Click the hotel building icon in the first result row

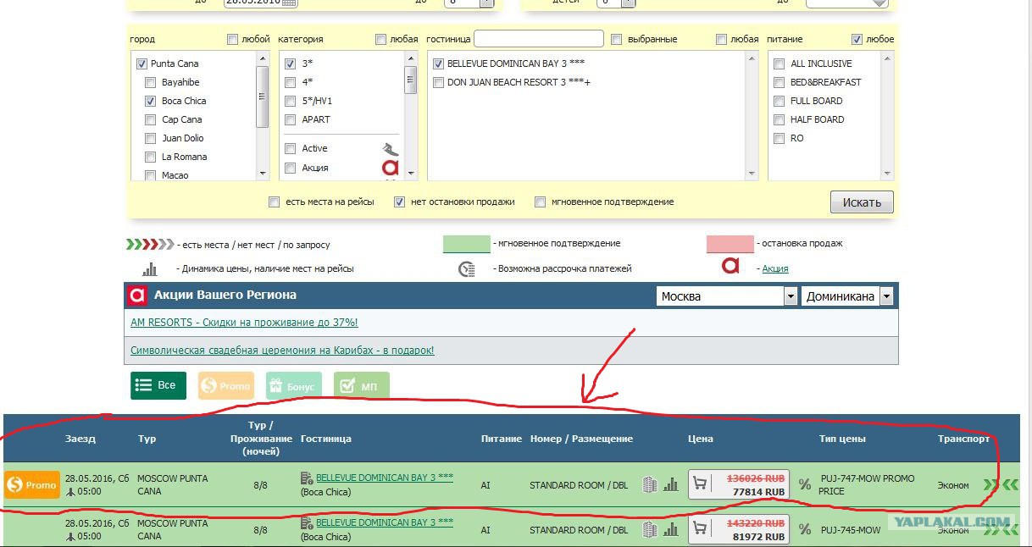[x=650, y=484]
